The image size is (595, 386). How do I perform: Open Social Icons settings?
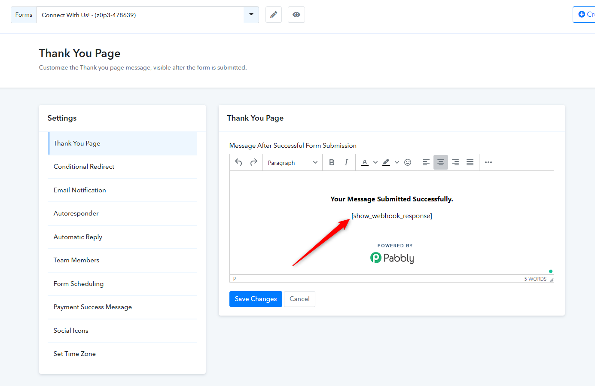pyautogui.click(x=123, y=331)
